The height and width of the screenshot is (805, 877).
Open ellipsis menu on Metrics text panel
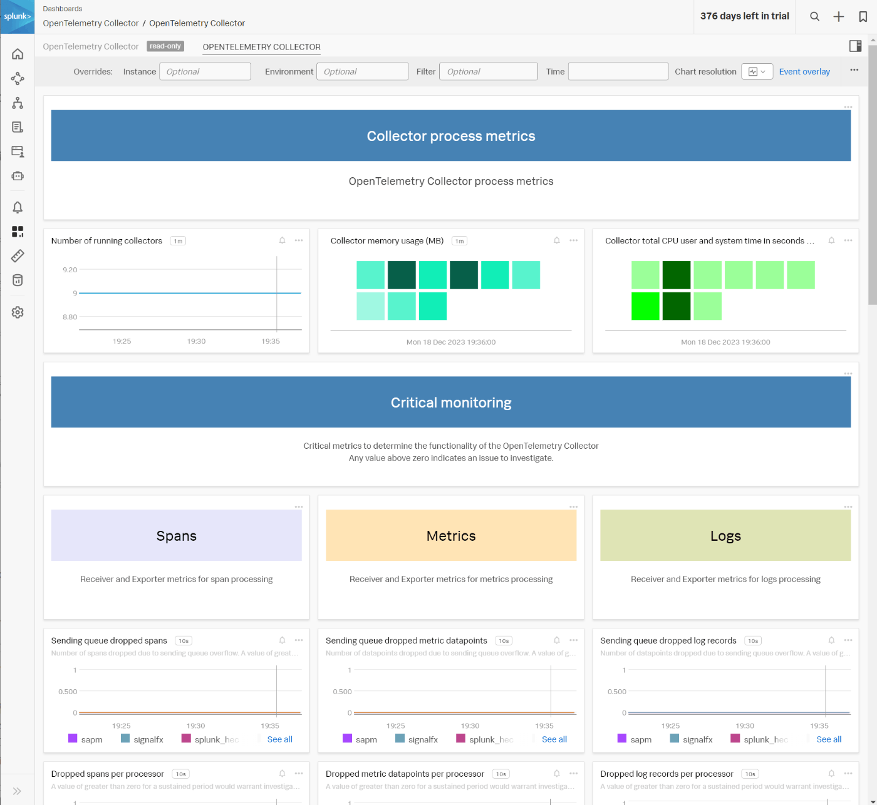point(573,507)
